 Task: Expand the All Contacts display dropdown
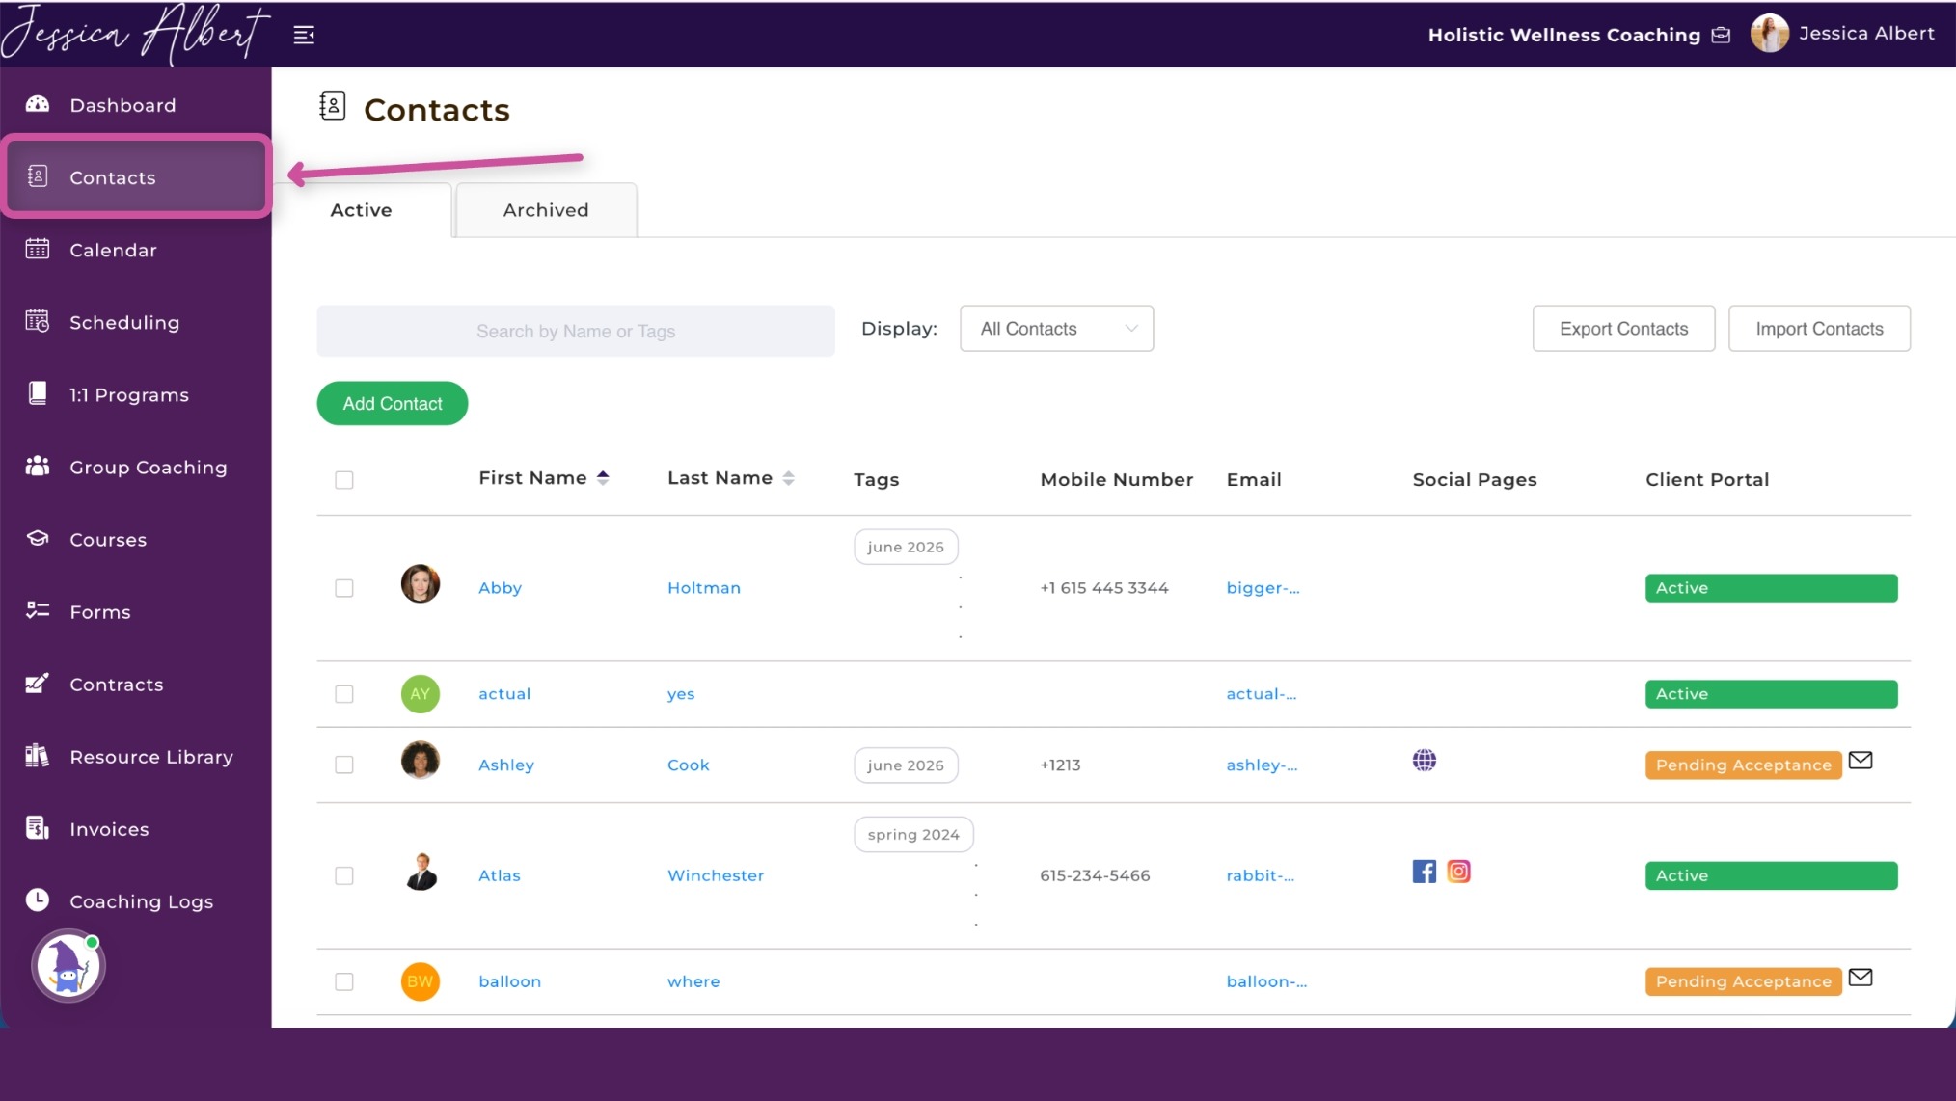pyautogui.click(x=1056, y=329)
